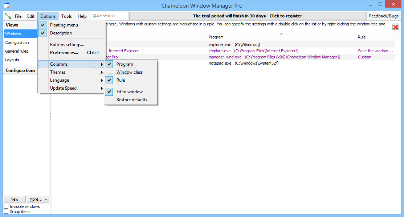Image resolution: width=404 pixels, height=217 pixels.
Task: Click the app icon in title bar
Action: coord(7,5)
